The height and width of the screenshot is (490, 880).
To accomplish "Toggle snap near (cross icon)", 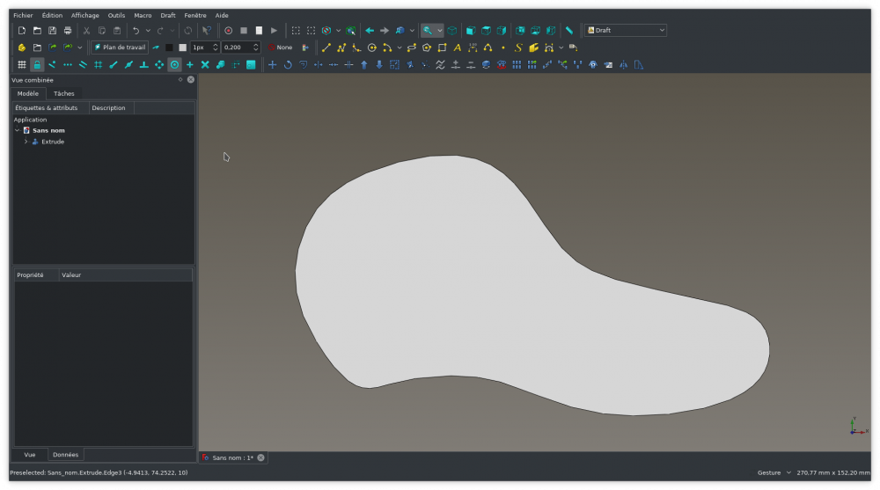I will click(190, 64).
